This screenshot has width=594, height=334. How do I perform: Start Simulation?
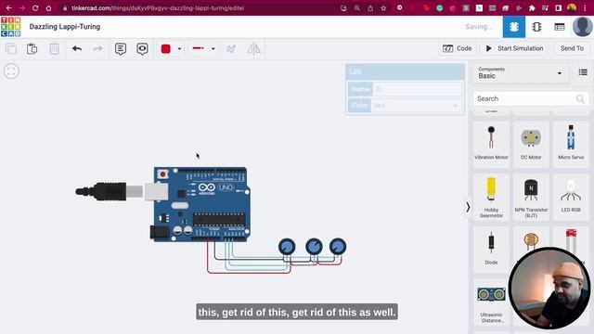coord(515,48)
